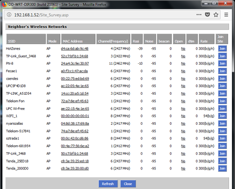
Task: Open MAC address 04:8d:38:17:69:8a link
Action: 75,124
